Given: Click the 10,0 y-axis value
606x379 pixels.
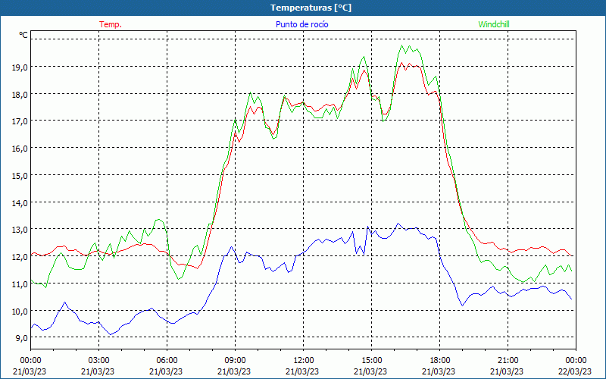Looking at the screenshot, I should pos(20,311).
